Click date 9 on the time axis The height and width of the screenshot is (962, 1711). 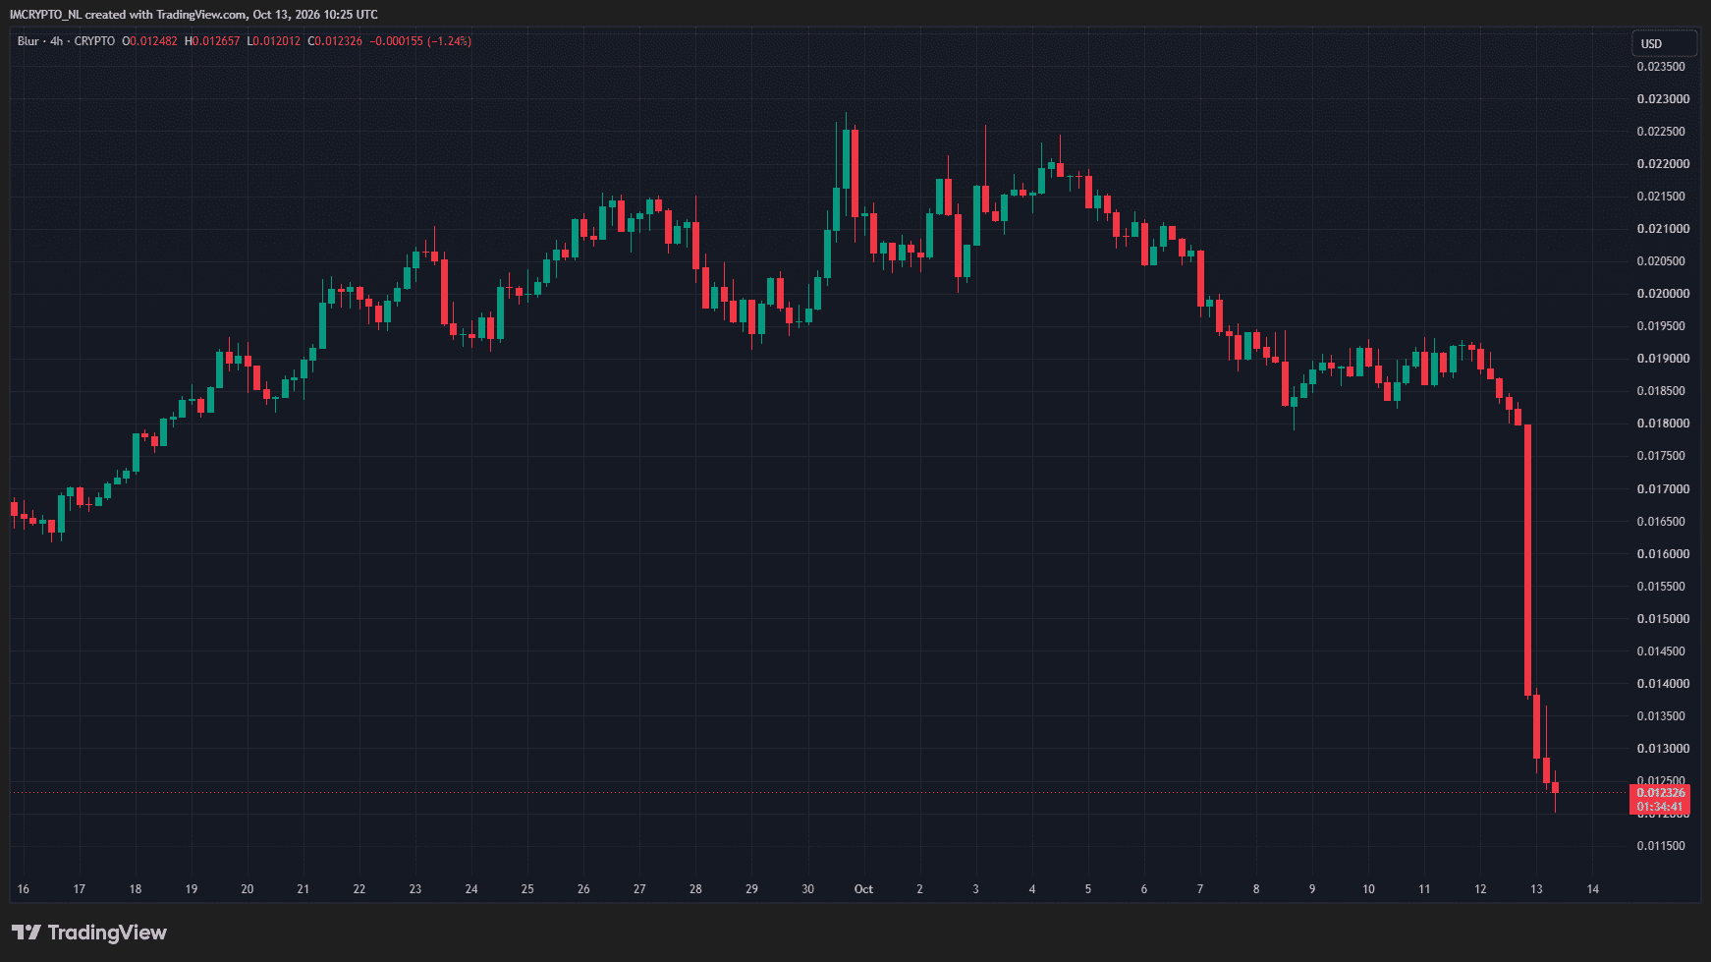tap(1312, 889)
